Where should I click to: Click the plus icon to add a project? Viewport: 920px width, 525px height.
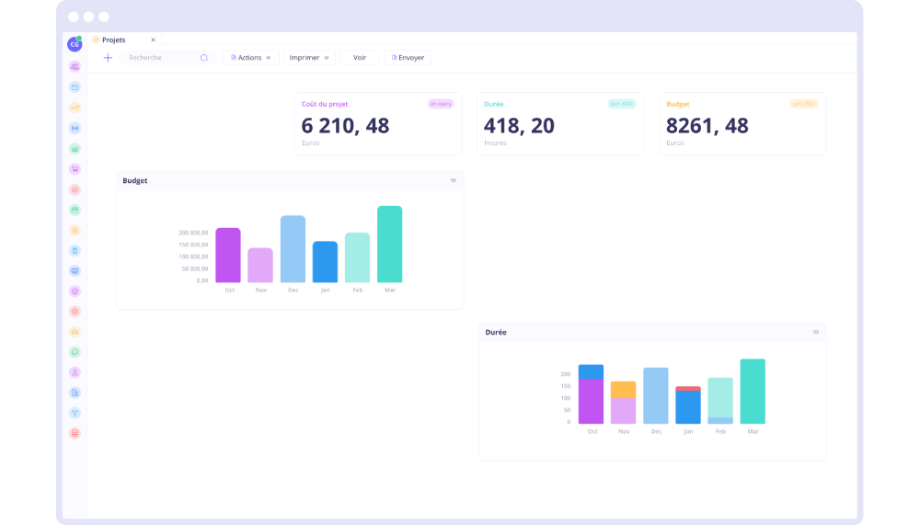[108, 58]
